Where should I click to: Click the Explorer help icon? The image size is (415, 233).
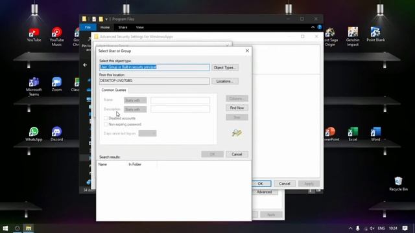[320, 27]
